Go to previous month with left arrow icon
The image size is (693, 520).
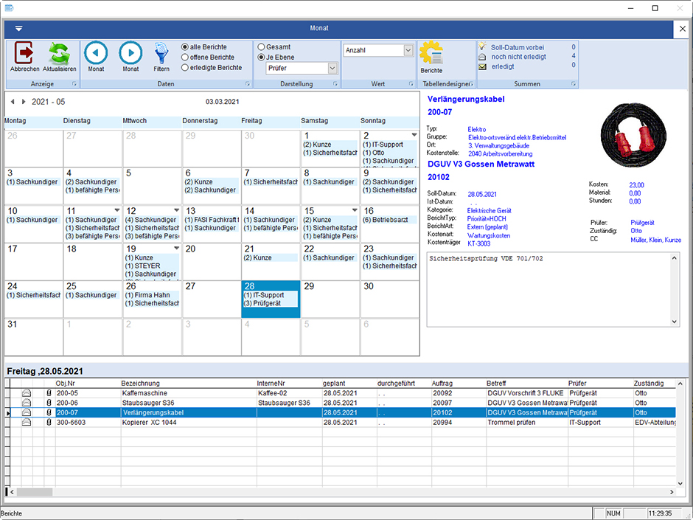tap(96, 53)
